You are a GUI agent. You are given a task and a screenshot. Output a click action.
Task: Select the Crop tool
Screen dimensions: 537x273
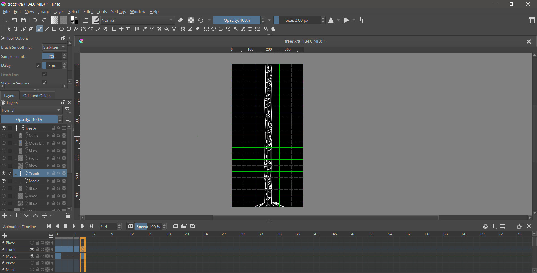[129, 29]
